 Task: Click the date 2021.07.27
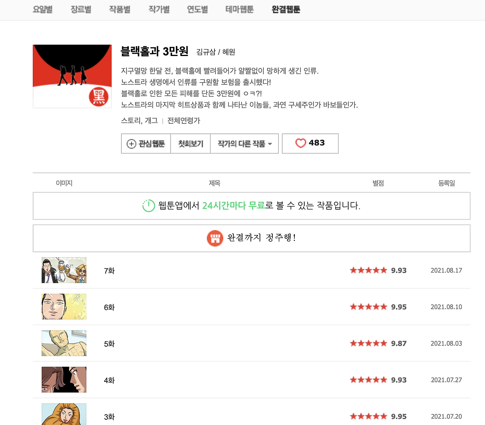point(446,380)
